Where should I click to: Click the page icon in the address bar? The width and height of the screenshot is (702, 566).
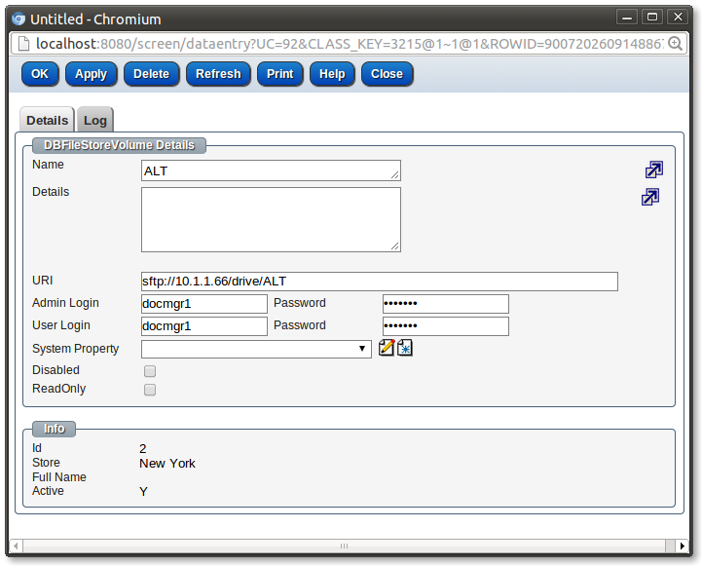click(23, 43)
